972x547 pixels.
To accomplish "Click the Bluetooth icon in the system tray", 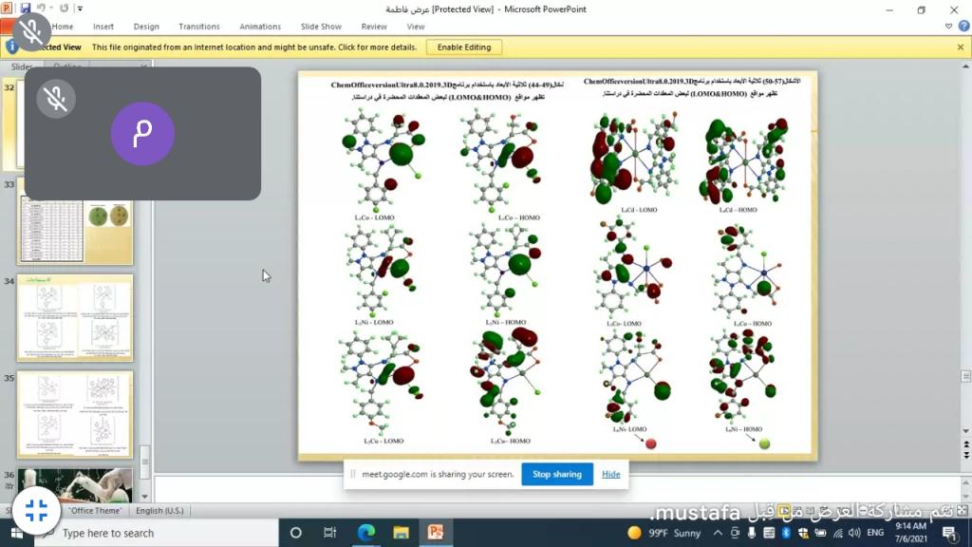I will [x=786, y=533].
